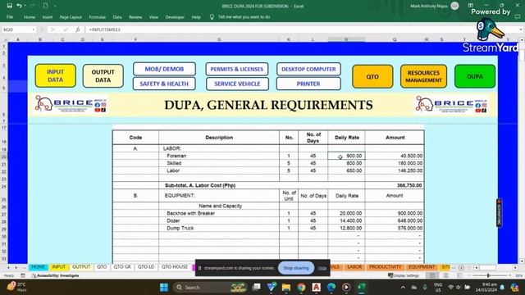
Task: Open the Review ribbon tab
Action: coord(135,17)
